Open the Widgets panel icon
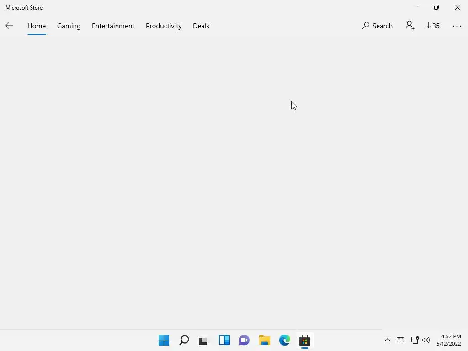This screenshot has height=351, width=468. [224, 340]
